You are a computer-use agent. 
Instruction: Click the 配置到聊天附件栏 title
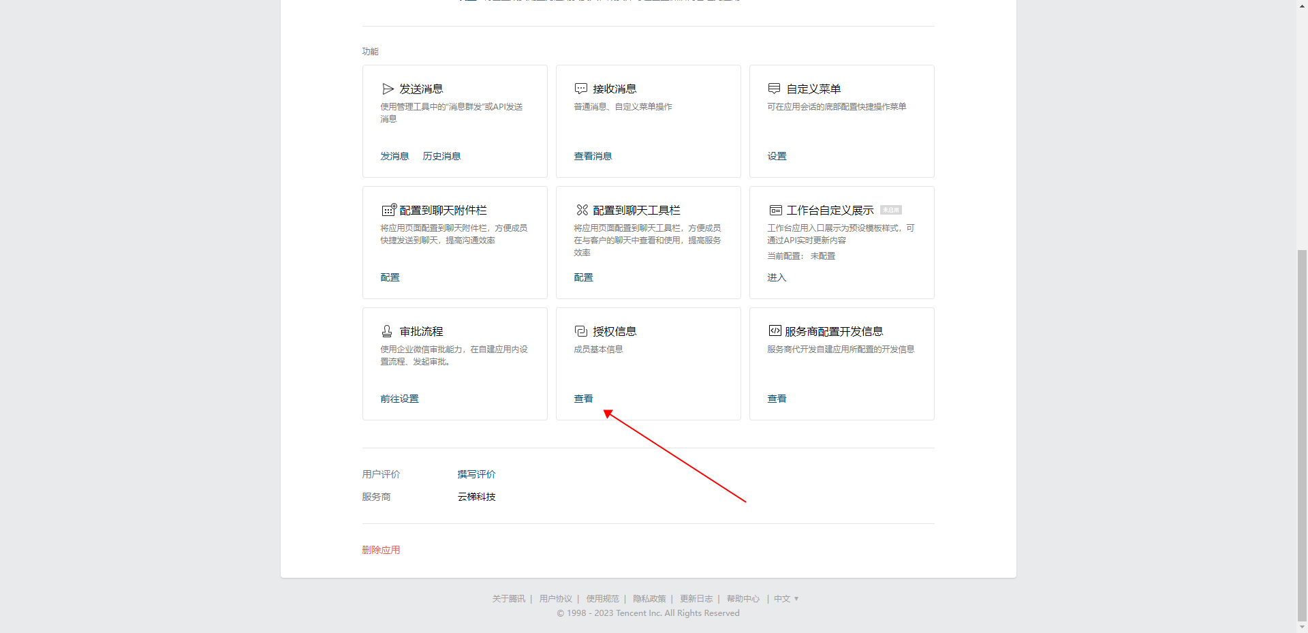pyautogui.click(x=443, y=210)
